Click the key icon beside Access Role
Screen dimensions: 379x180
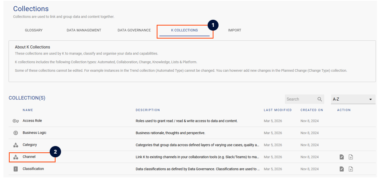point(16,121)
